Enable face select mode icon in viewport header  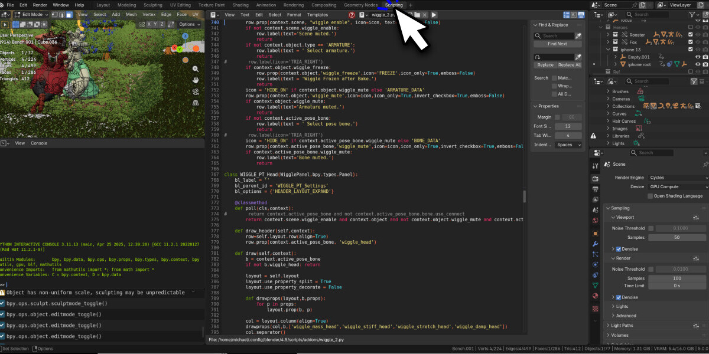(69, 15)
